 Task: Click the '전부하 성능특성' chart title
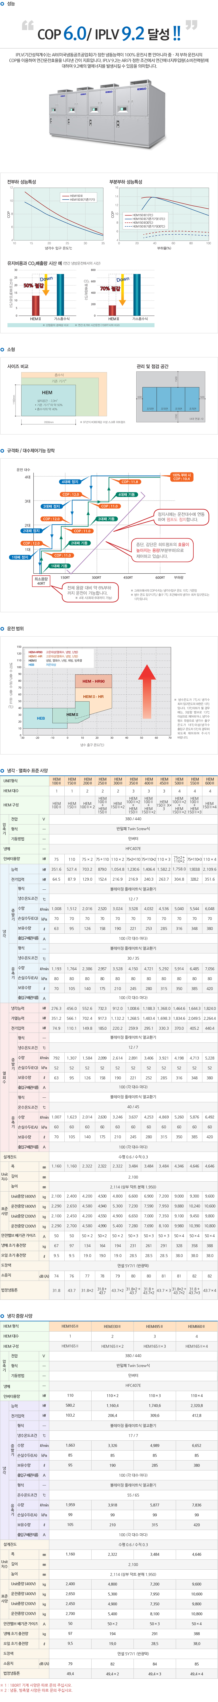[x=22, y=182]
